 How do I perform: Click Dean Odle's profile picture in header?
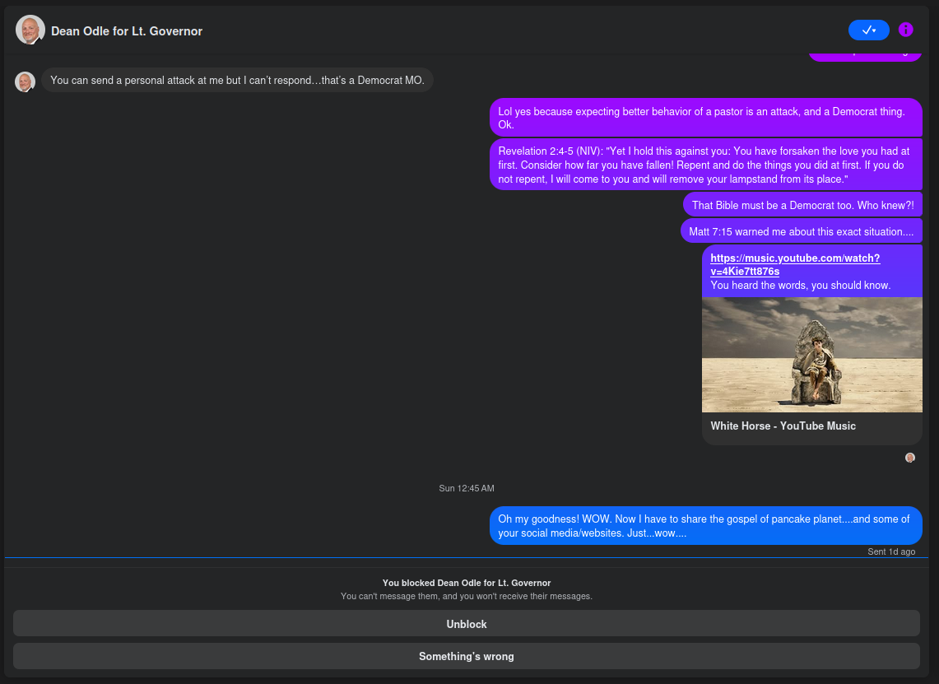tap(30, 30)
